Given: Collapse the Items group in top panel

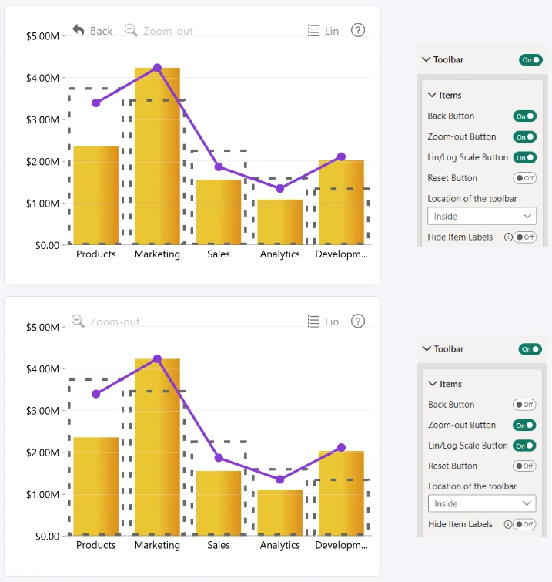Looking at the screenshot, I should coord(432,95).
